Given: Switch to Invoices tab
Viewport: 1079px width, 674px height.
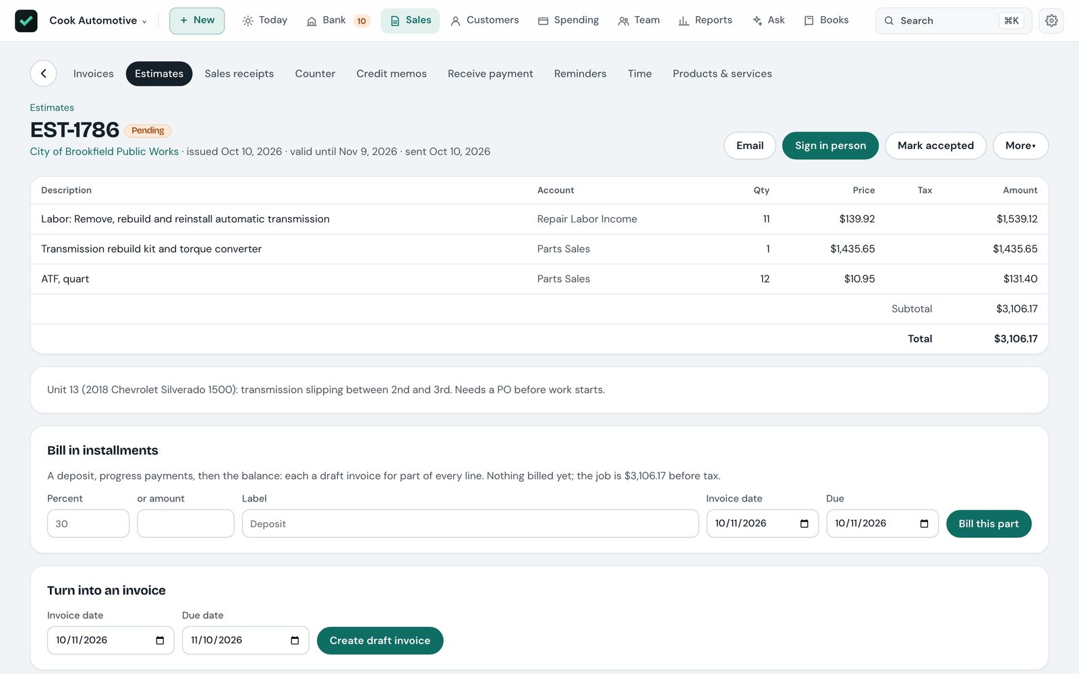Looking at the screenshot, I should (x=93, y=73).
